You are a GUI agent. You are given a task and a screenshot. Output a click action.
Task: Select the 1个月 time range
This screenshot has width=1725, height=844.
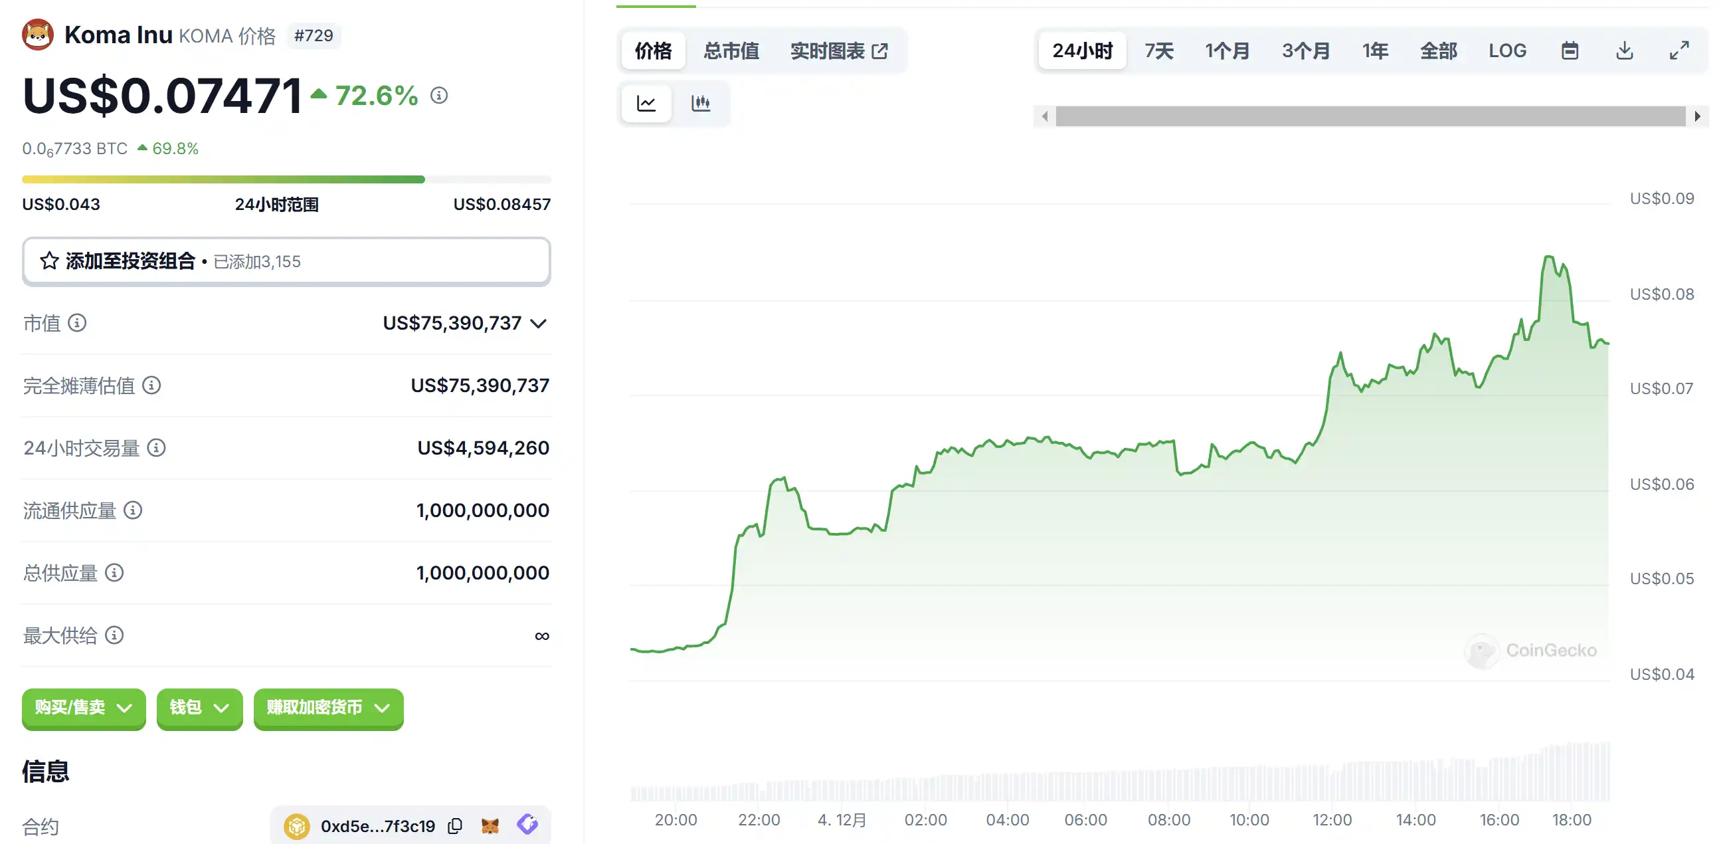pyautogui.click(x=1227, y=51)
